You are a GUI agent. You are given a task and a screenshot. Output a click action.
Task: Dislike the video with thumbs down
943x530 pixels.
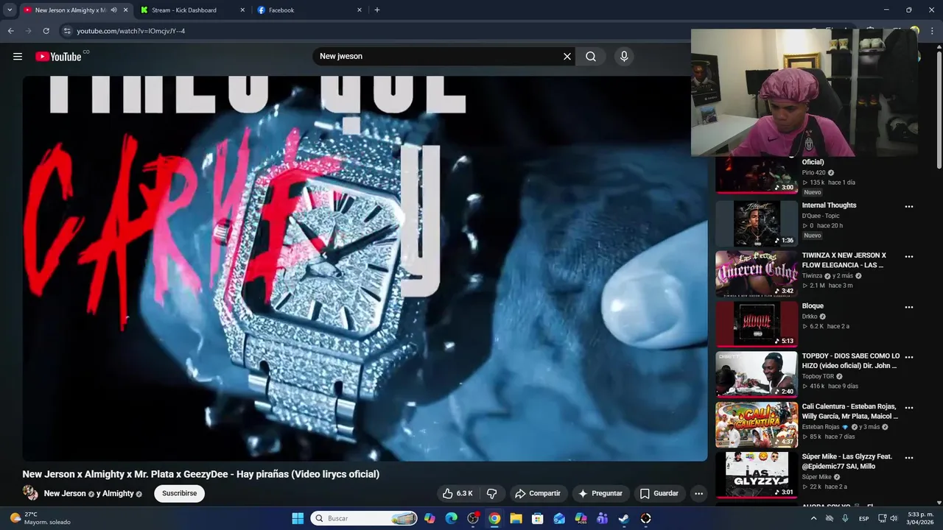[x=492, y=493]
